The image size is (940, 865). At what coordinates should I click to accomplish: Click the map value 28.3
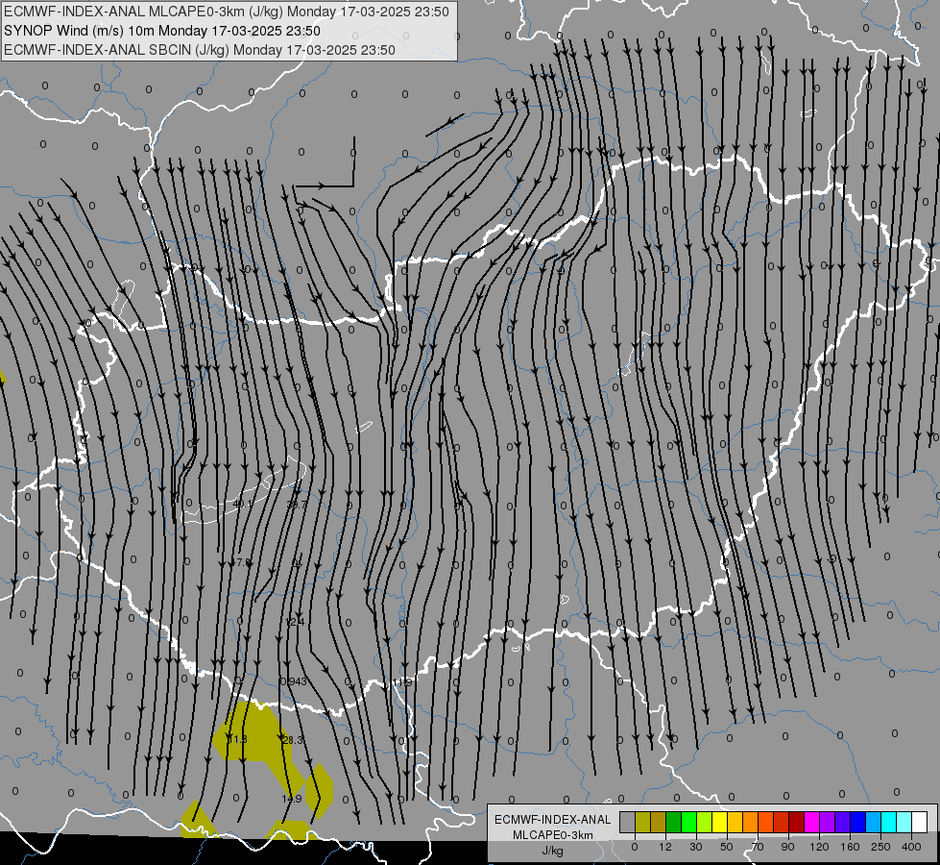pyautogui.click(x=293, y=740)
